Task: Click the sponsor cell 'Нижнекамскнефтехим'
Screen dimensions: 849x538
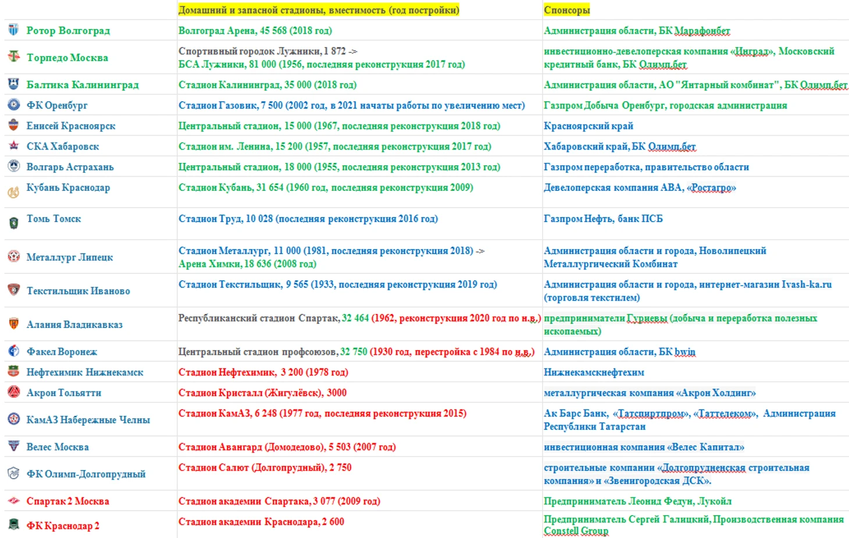Action: (x=594, y=372)
